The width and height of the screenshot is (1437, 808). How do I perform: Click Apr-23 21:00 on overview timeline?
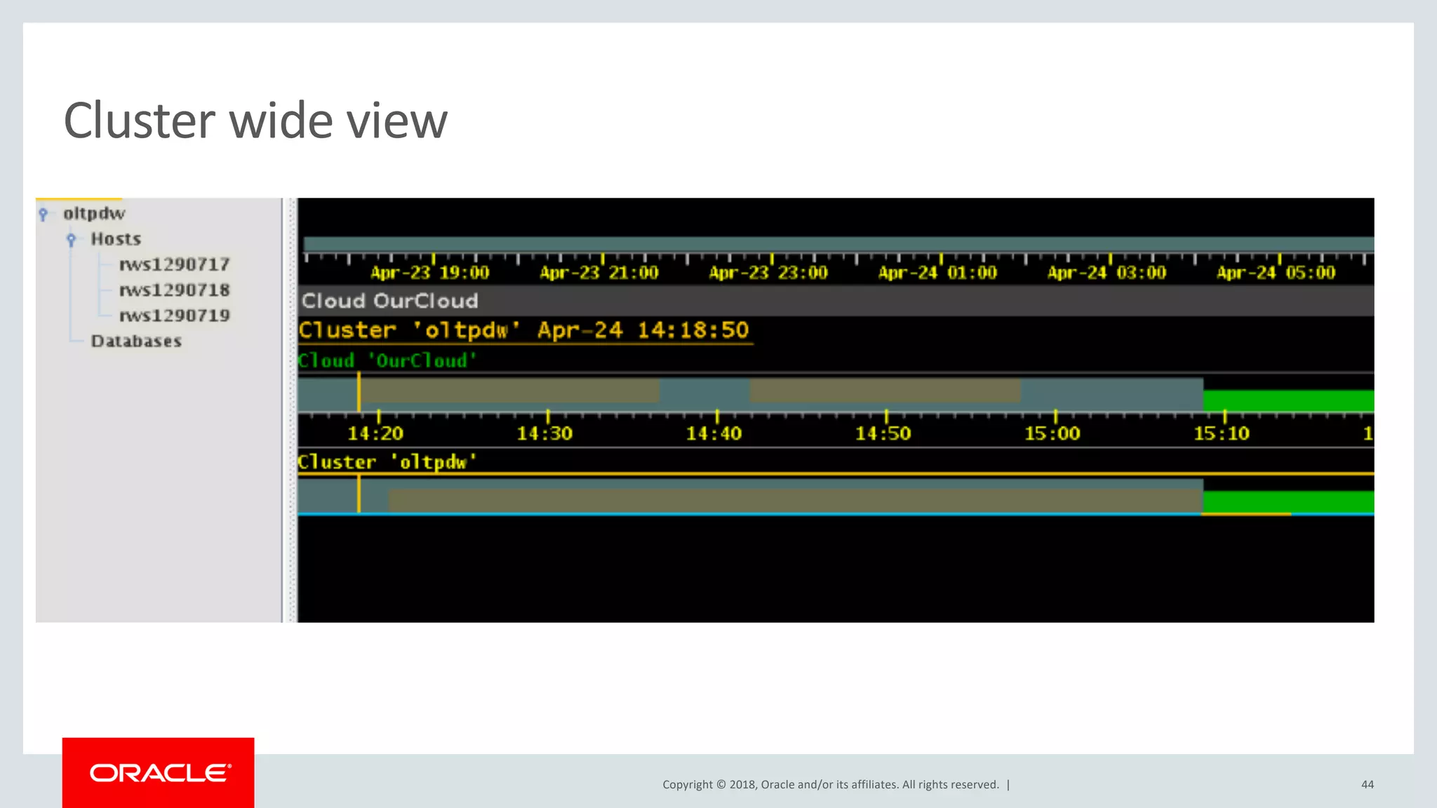pyautogui.click(x=599, y=273)
